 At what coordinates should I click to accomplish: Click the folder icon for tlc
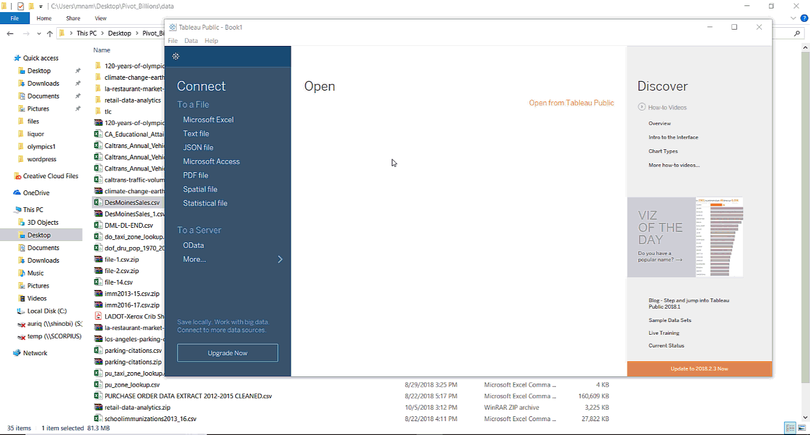[98, 111]
